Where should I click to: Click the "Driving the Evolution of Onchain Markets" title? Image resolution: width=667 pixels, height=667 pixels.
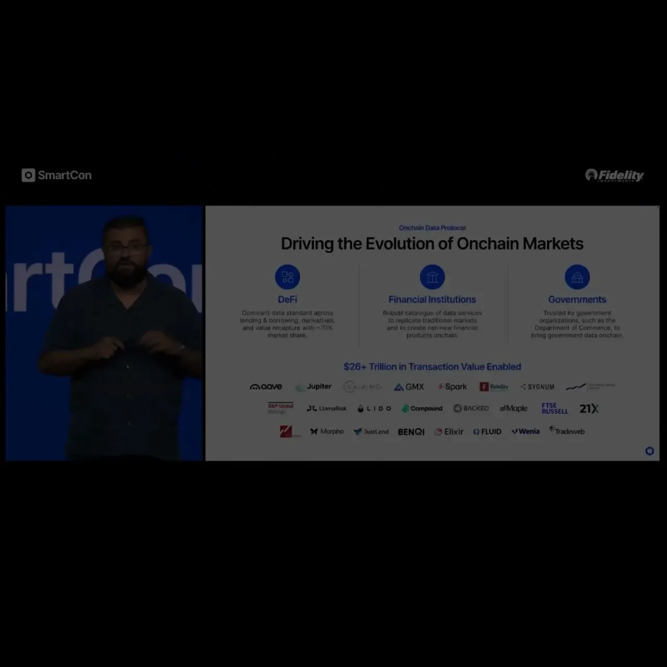pos(433,244)
